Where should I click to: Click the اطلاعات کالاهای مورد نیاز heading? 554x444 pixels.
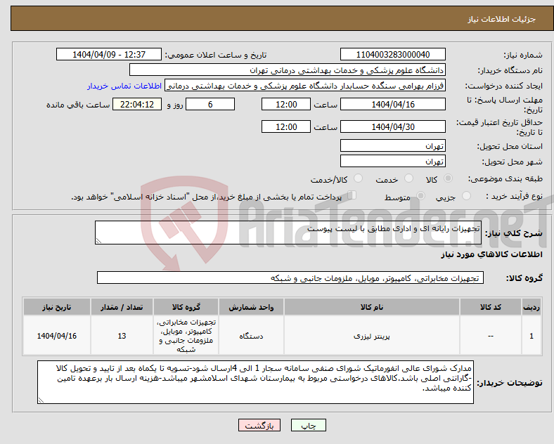tap(491, 254)
